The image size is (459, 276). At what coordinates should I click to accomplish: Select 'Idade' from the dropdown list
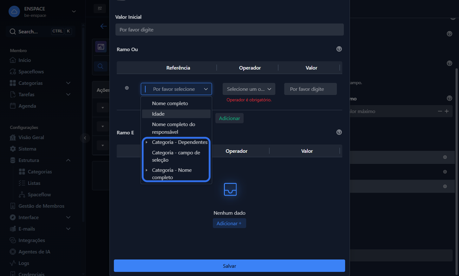[x=176, y=114]
